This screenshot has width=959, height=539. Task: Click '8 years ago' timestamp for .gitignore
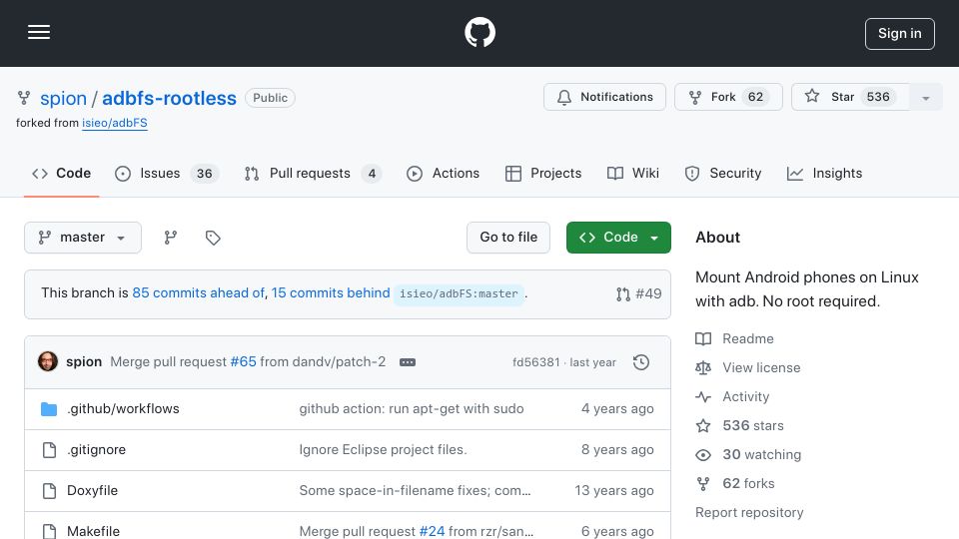pyautogui.click(x=617, y=450)
